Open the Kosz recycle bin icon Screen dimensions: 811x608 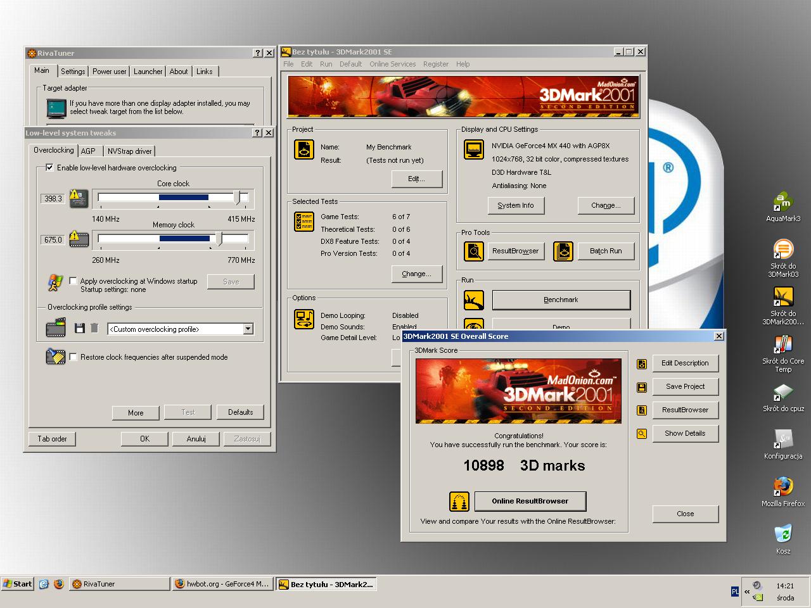click(783, 539)
